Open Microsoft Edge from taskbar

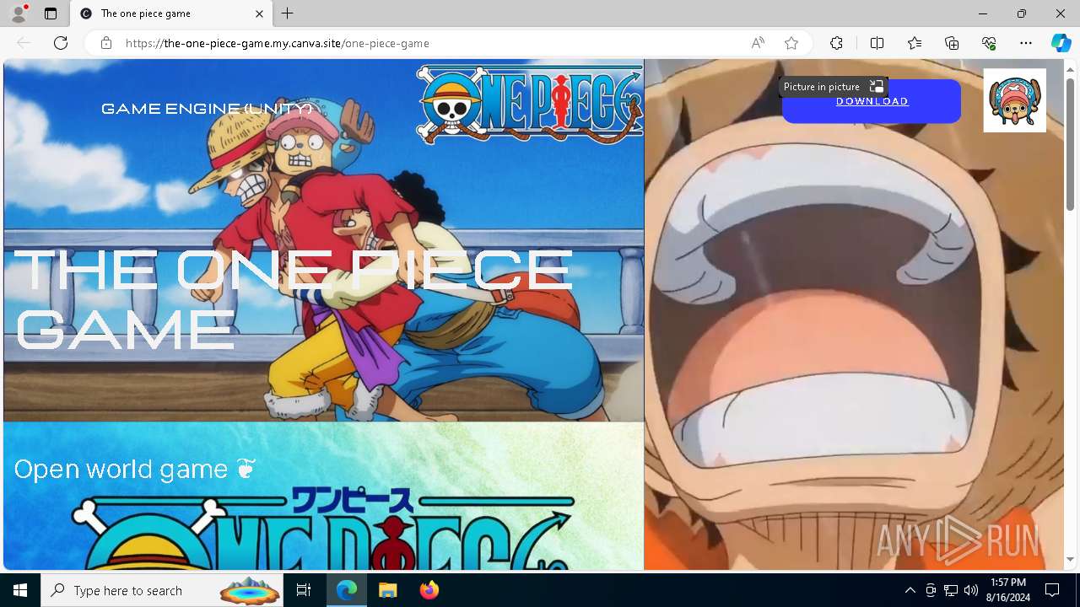tap(347, 590)
